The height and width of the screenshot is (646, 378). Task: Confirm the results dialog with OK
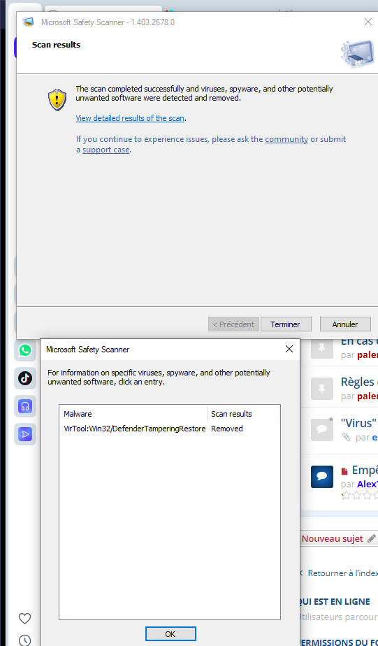[170, 634]
